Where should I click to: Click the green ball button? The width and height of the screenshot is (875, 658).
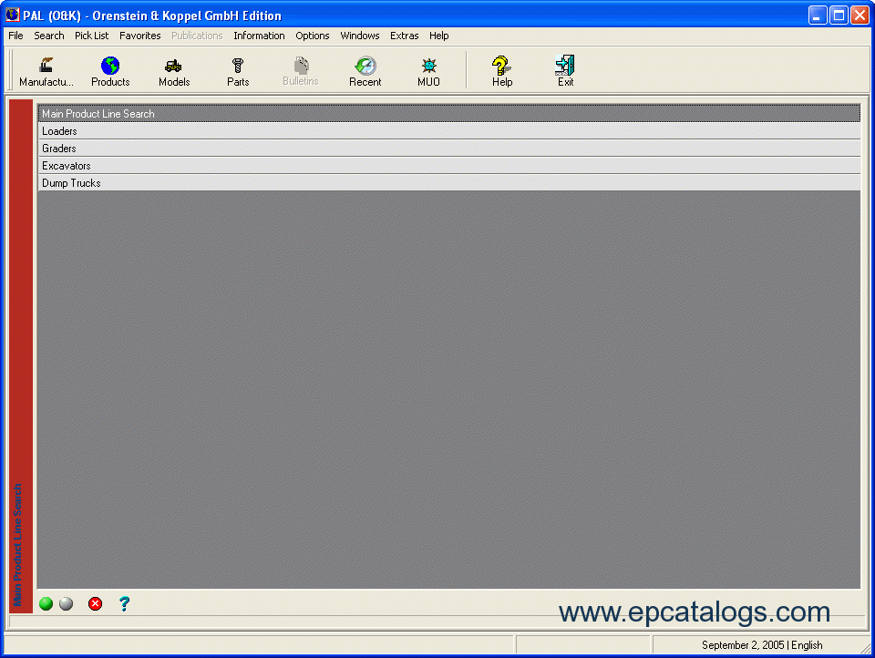point(46,603)
